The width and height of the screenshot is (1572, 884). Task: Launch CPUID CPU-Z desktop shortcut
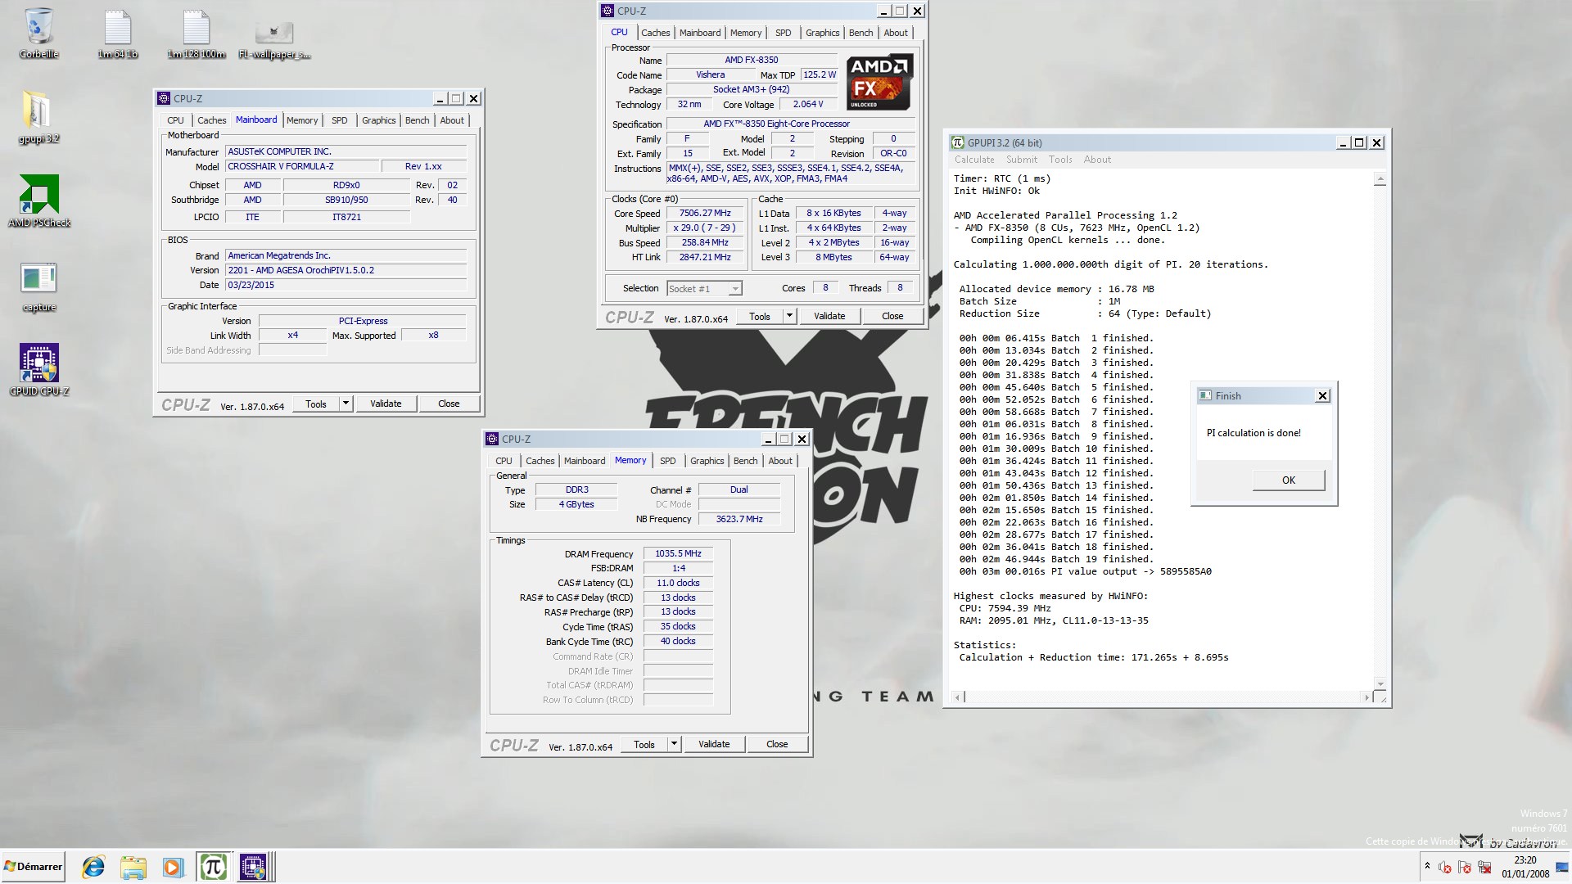coord(38,370)
